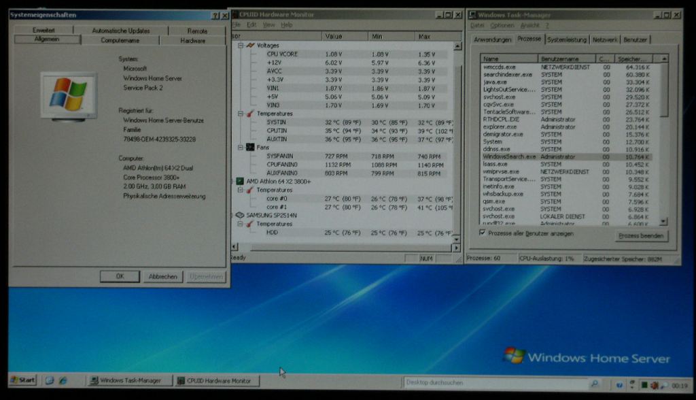
Task: Open View menu in Hardware Monitor
Action: click(269, 24)
